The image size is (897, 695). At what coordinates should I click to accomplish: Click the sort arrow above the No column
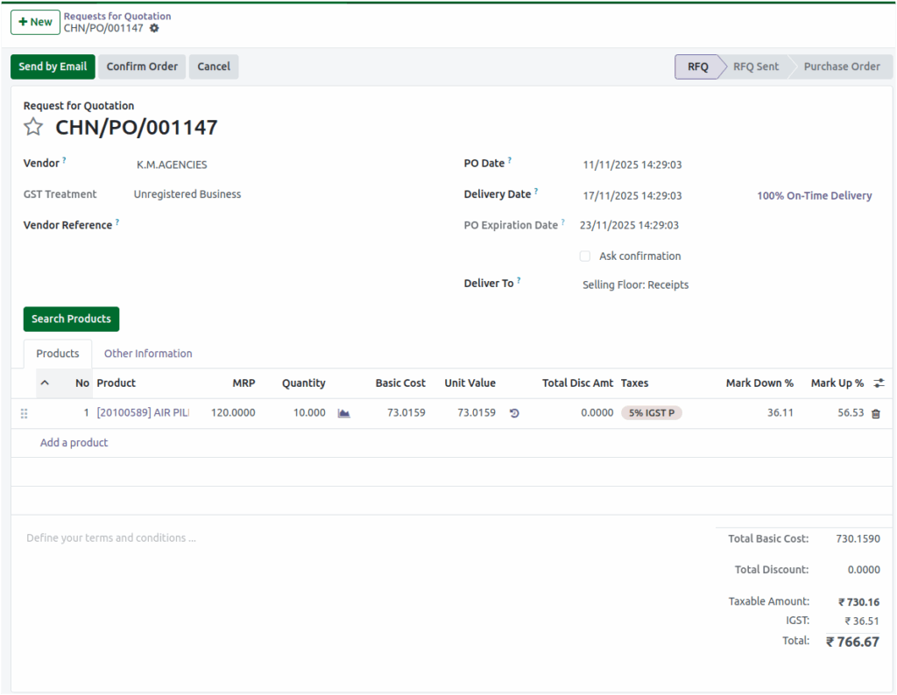(46, 383)
